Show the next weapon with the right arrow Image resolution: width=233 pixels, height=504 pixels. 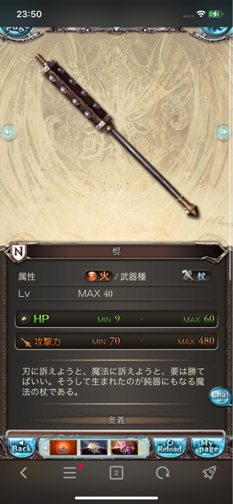(x=224, y=132)
